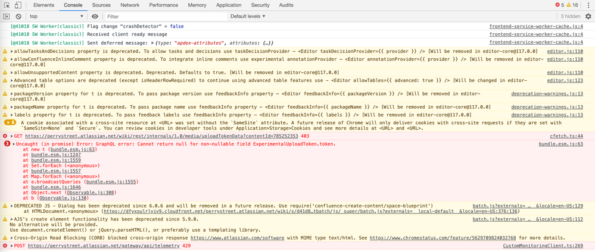
Task: Open bundle.esm.js:1247 stack link
Action: tap(56, 155)
